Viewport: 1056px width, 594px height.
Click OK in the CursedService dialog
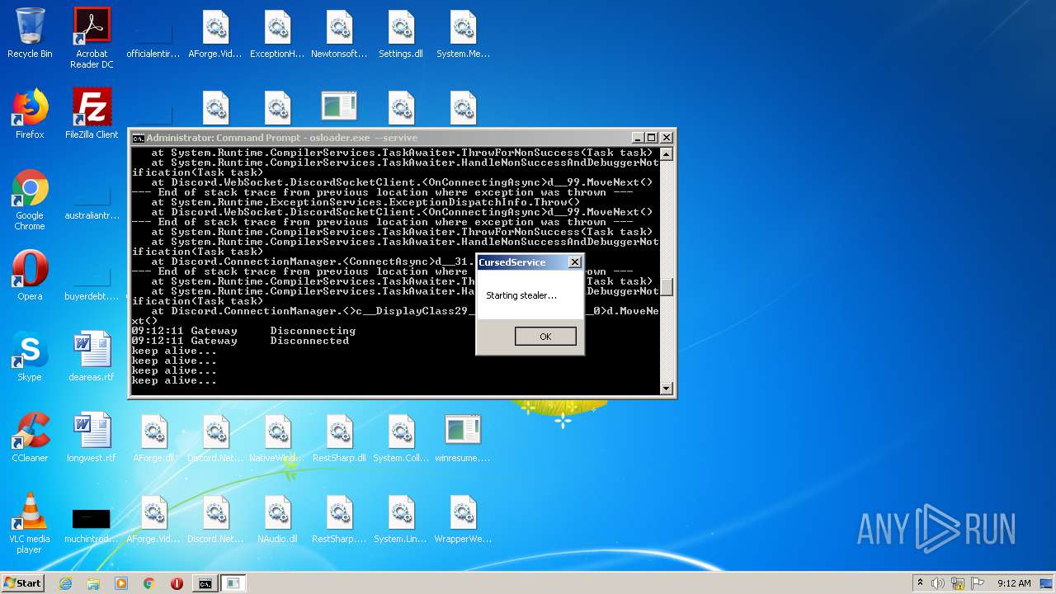point(545,337)
